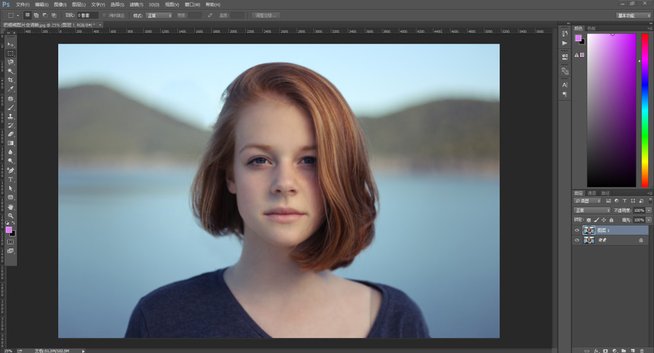
Task: Click the 调整边缘 button
Action: coord(266,15)
